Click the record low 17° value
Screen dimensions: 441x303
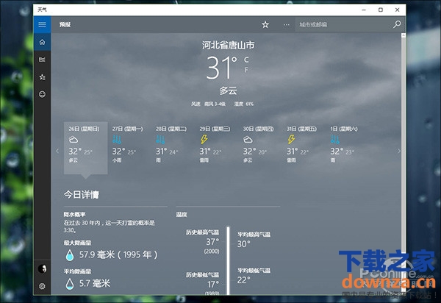(x=213, y=285)
